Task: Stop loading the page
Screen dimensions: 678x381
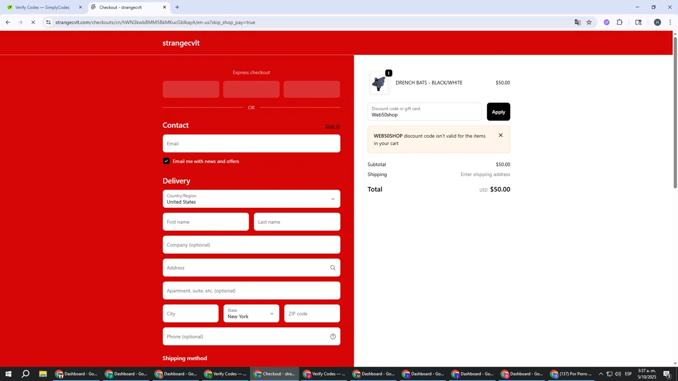Action: (x=33, y=22)
